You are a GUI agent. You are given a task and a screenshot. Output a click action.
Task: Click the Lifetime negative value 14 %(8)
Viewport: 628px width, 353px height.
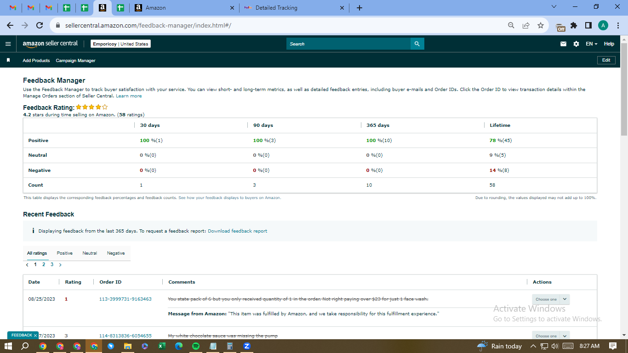(499, 170)
